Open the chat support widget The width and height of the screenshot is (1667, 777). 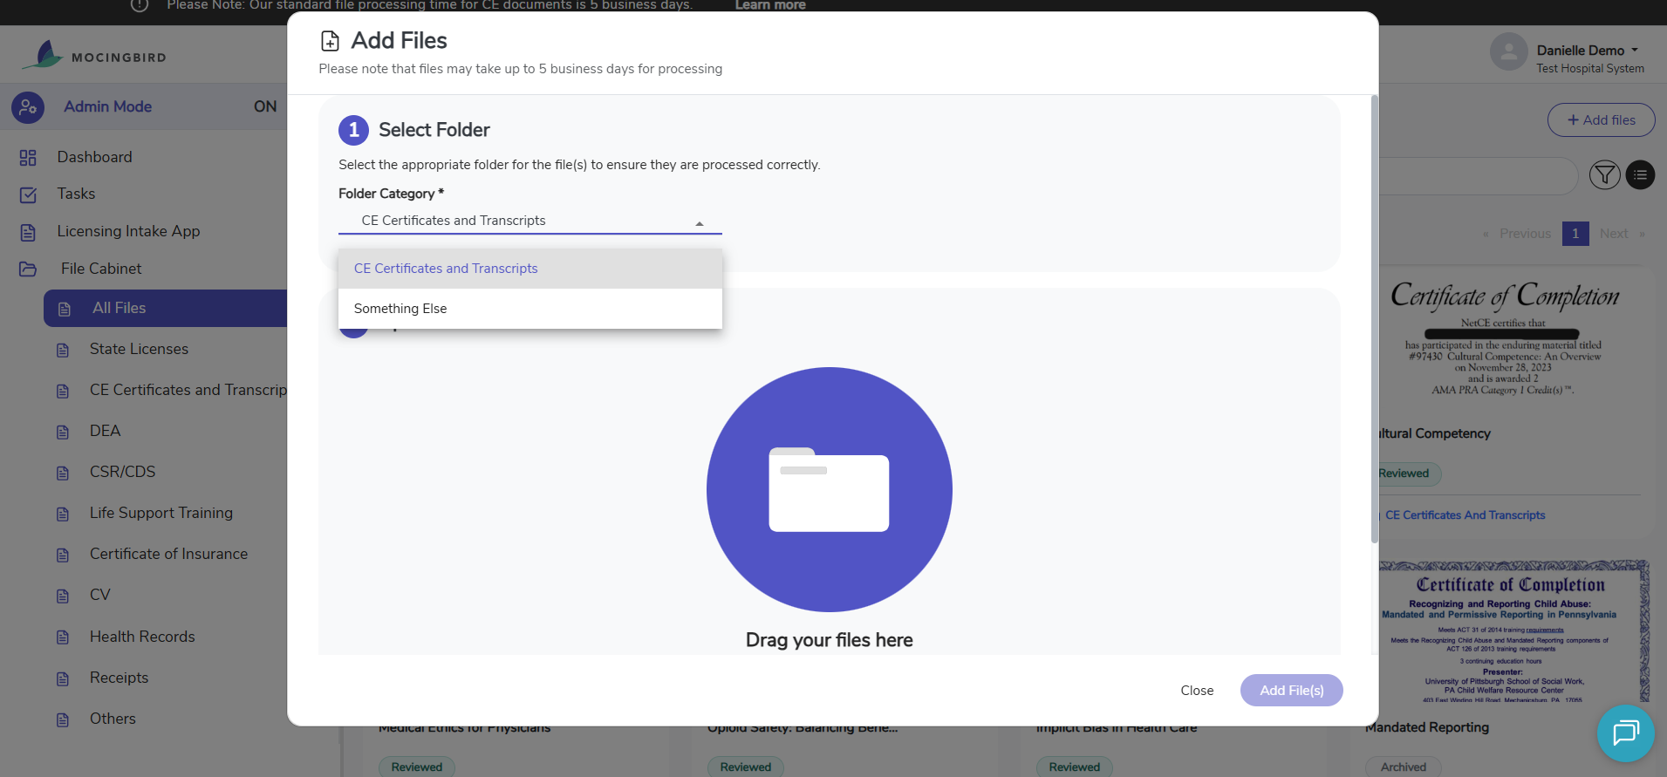(1625, 733)
